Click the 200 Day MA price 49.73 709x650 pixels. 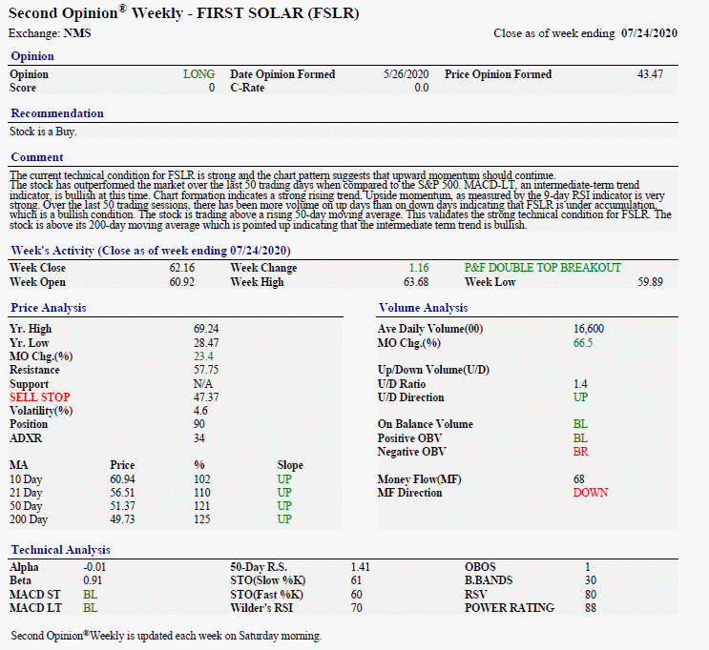click(x=122, y=519)
